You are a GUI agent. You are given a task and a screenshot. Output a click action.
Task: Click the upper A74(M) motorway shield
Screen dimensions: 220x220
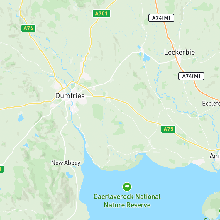click(x=161, y=18)
